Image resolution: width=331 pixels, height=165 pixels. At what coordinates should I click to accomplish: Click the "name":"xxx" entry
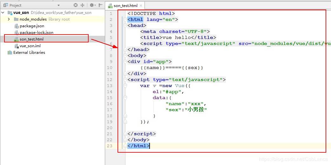(186, 104)
